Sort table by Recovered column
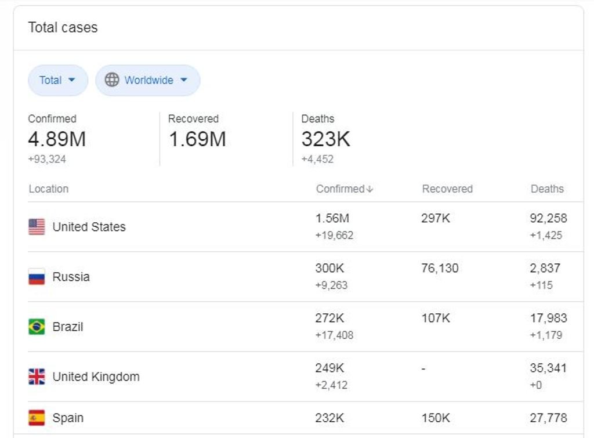This screenshot has height=438, width=594. click(x=447, y=189)
